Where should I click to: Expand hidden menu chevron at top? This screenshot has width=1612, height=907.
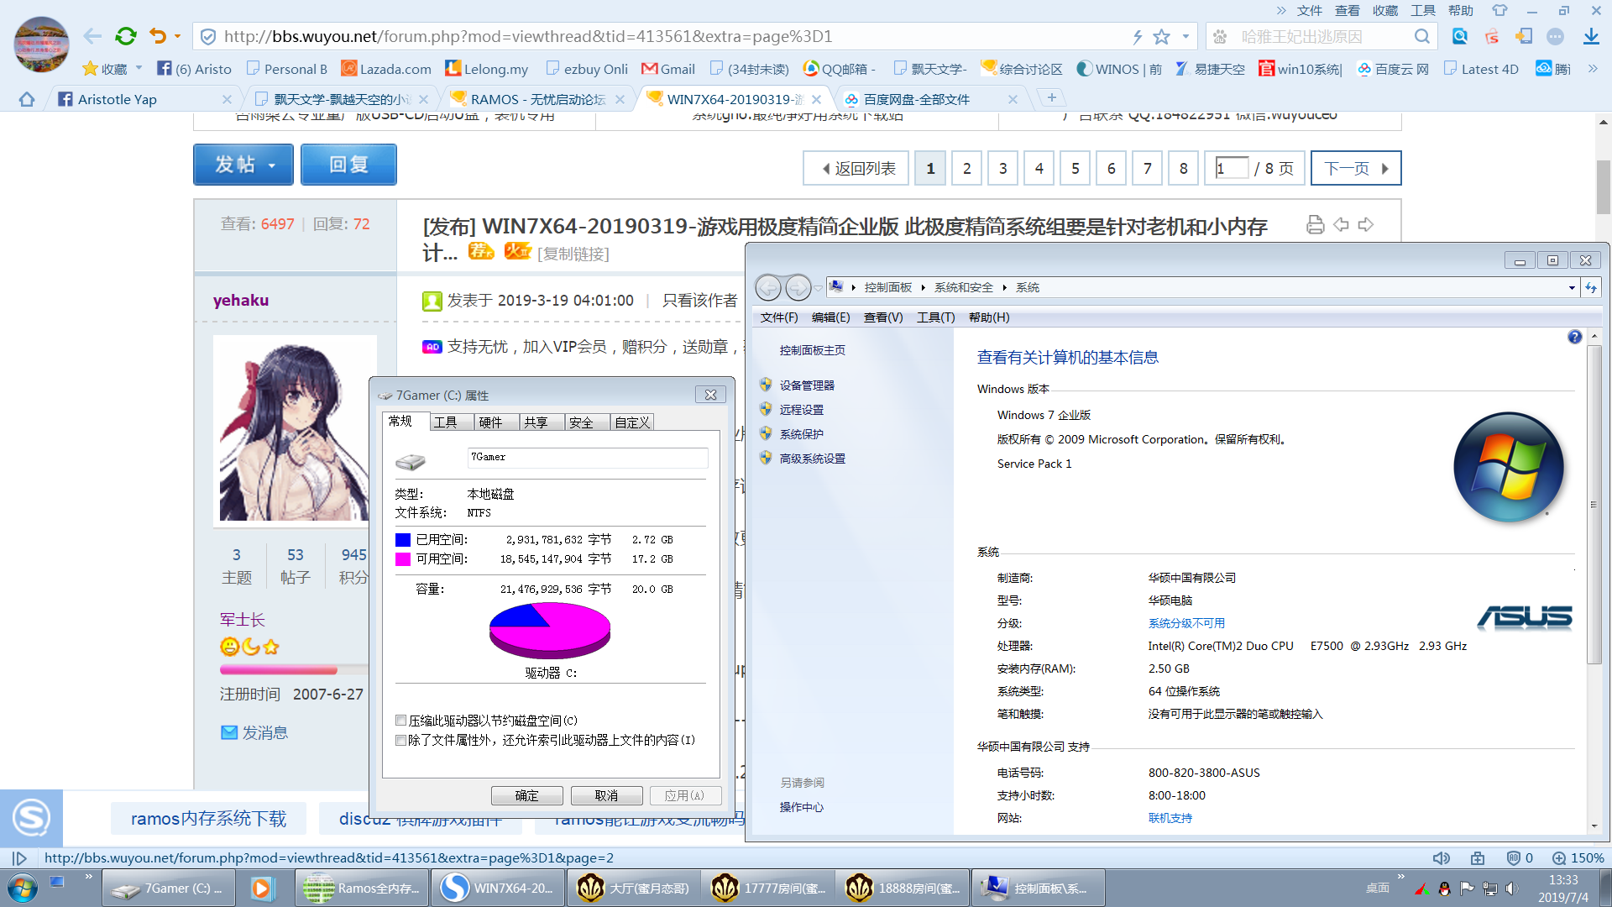pyautogui.click(x=1281, y=10)
